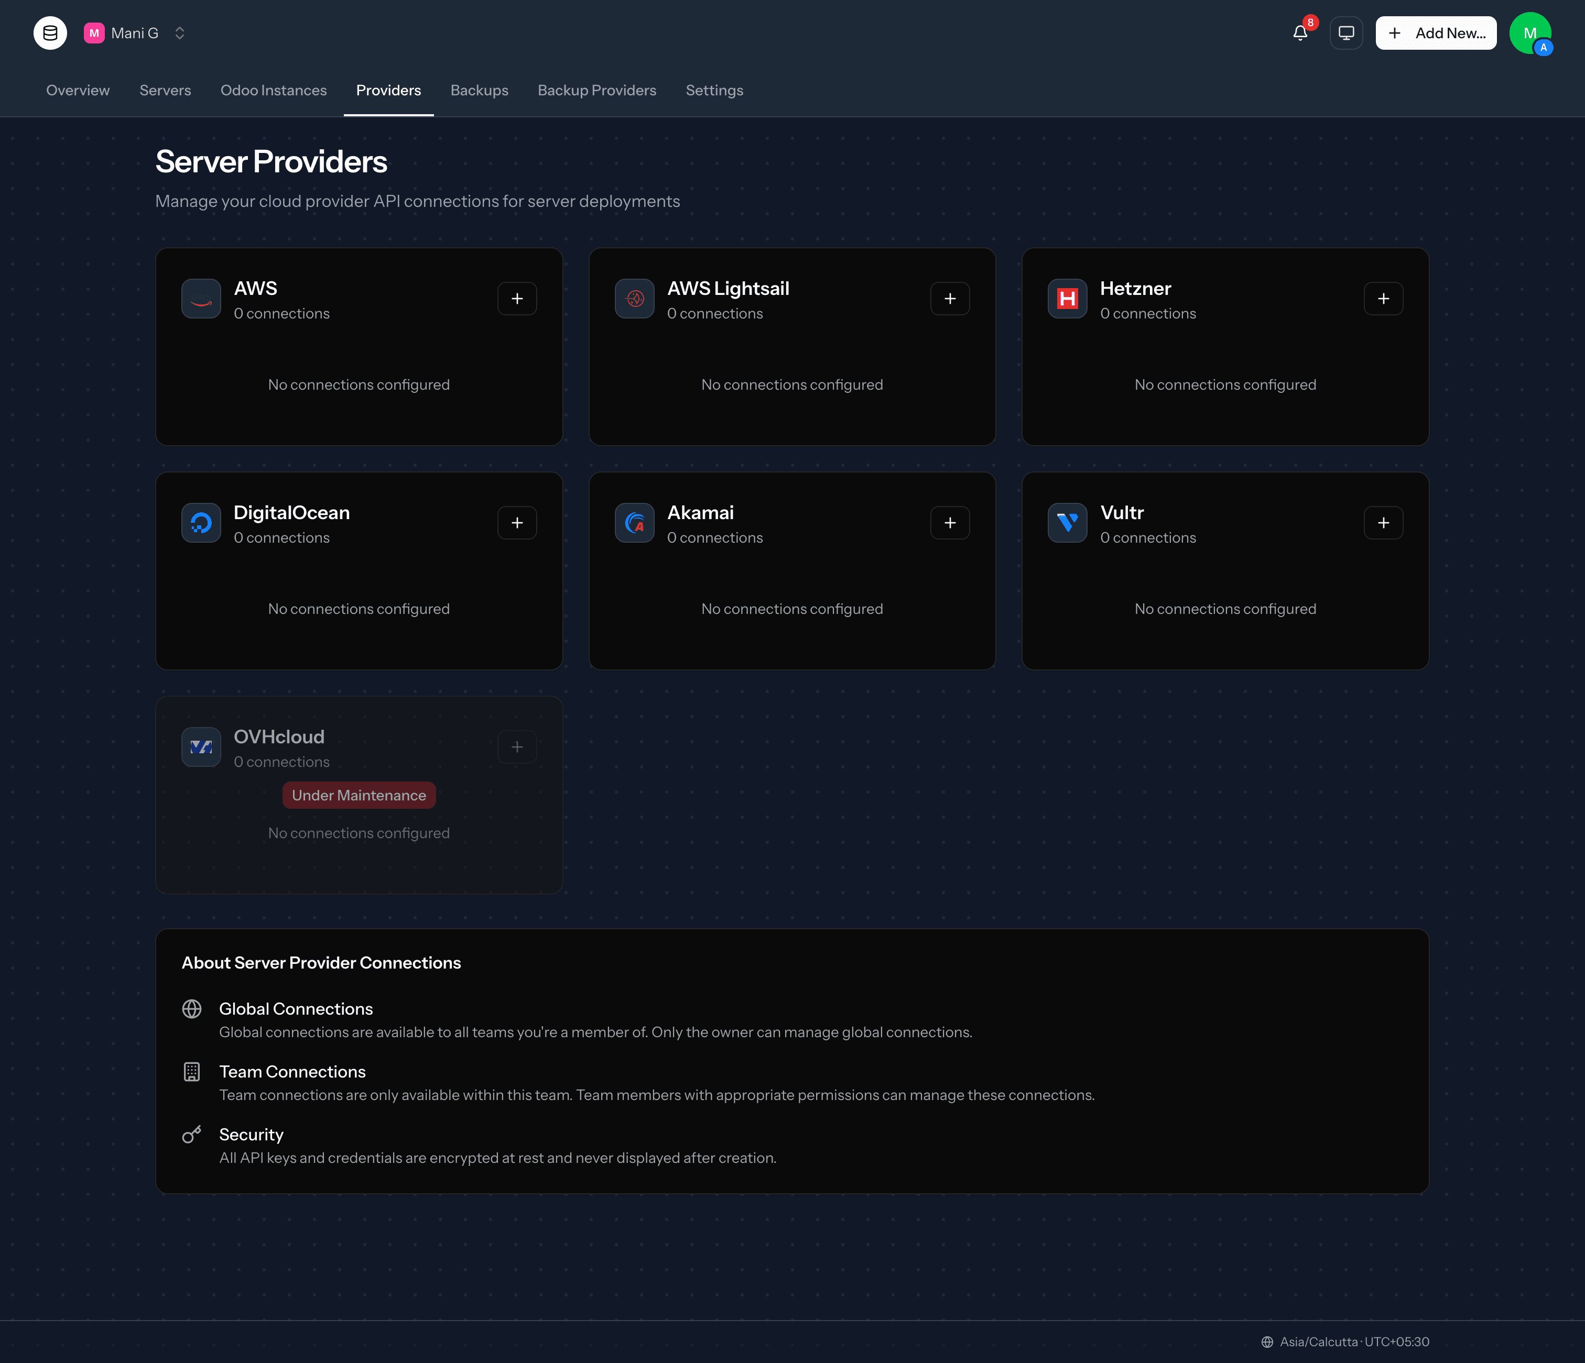
Task: Go to the Backups tab
Action: pos(480,90)
